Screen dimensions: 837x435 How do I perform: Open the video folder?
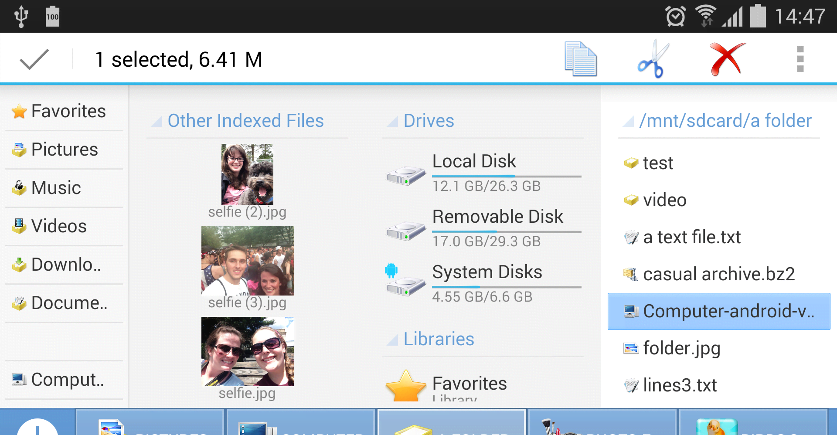coord(719,200)
